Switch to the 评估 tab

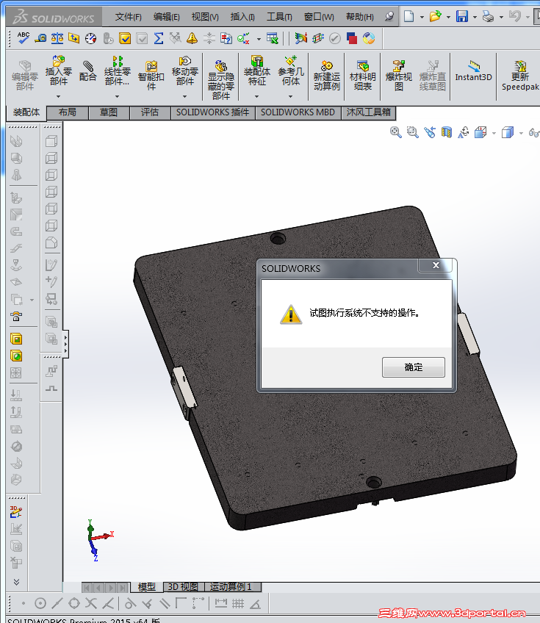point(150,112)
